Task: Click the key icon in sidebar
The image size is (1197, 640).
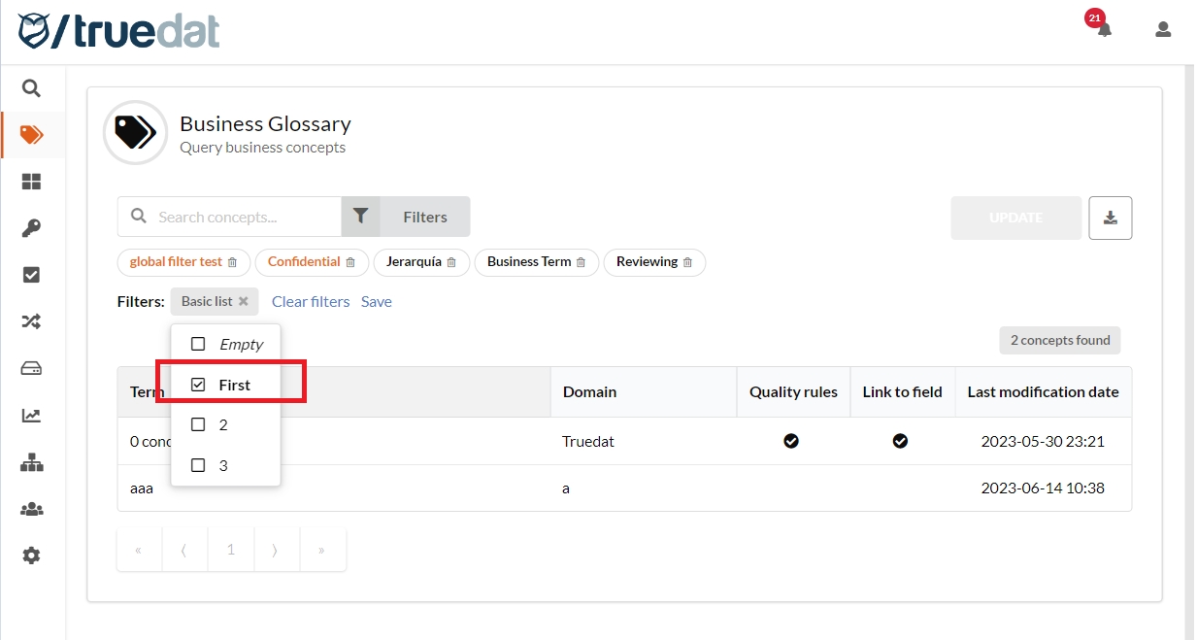Action: pyautogui.click(x=31, y=228)
